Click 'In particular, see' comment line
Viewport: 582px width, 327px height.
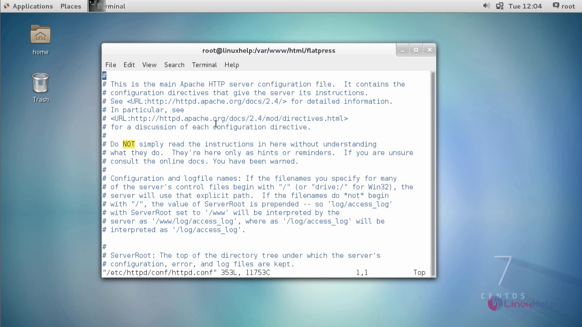[143, 110]
